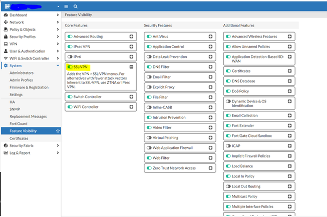Expand WiFi Controller details plus icon
Image resolution: width=327 pixels, height=217 pixels.
(131, 107)
